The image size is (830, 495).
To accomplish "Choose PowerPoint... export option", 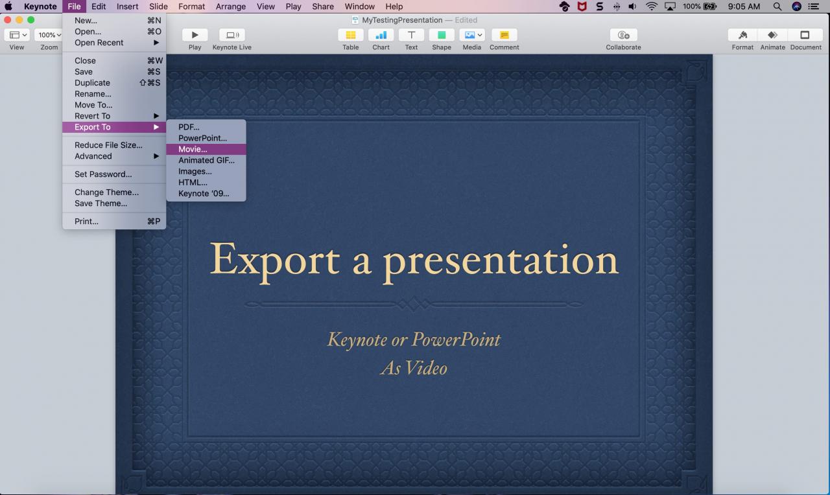I will coord(206,138).
